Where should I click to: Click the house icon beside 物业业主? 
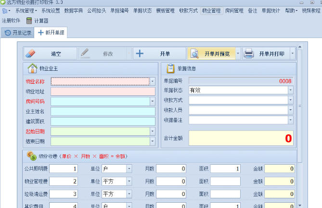(32, 68)
